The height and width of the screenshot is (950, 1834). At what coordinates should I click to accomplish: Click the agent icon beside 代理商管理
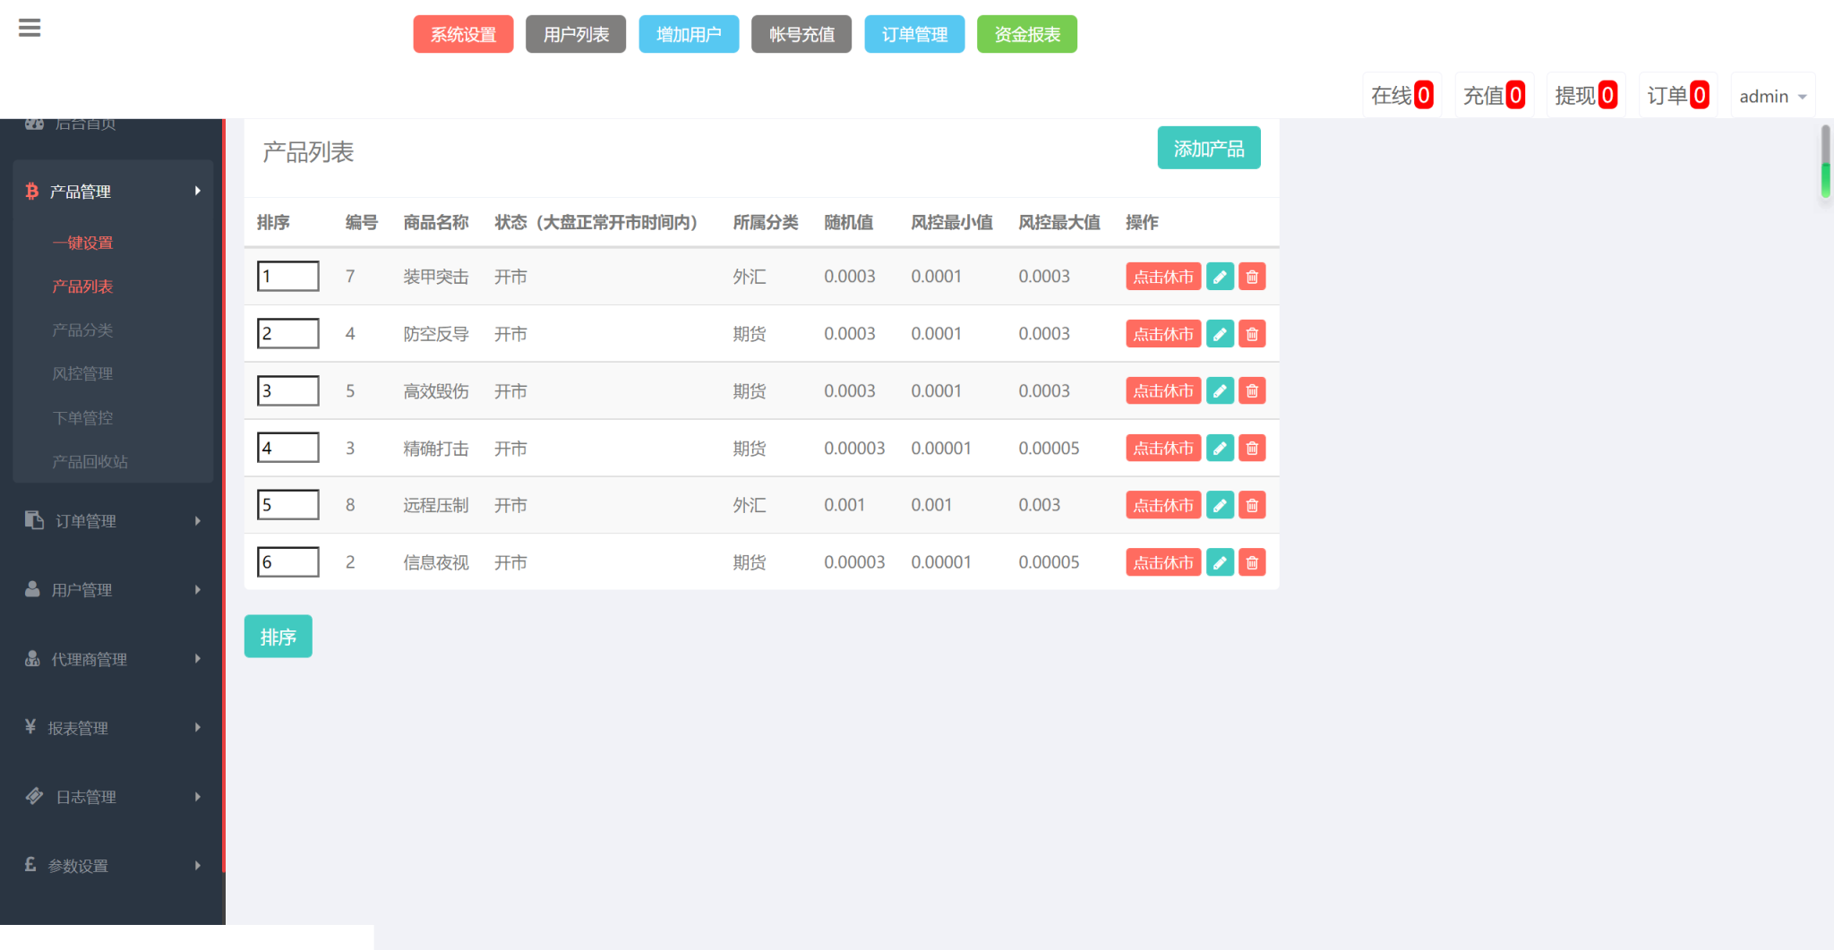32,658
